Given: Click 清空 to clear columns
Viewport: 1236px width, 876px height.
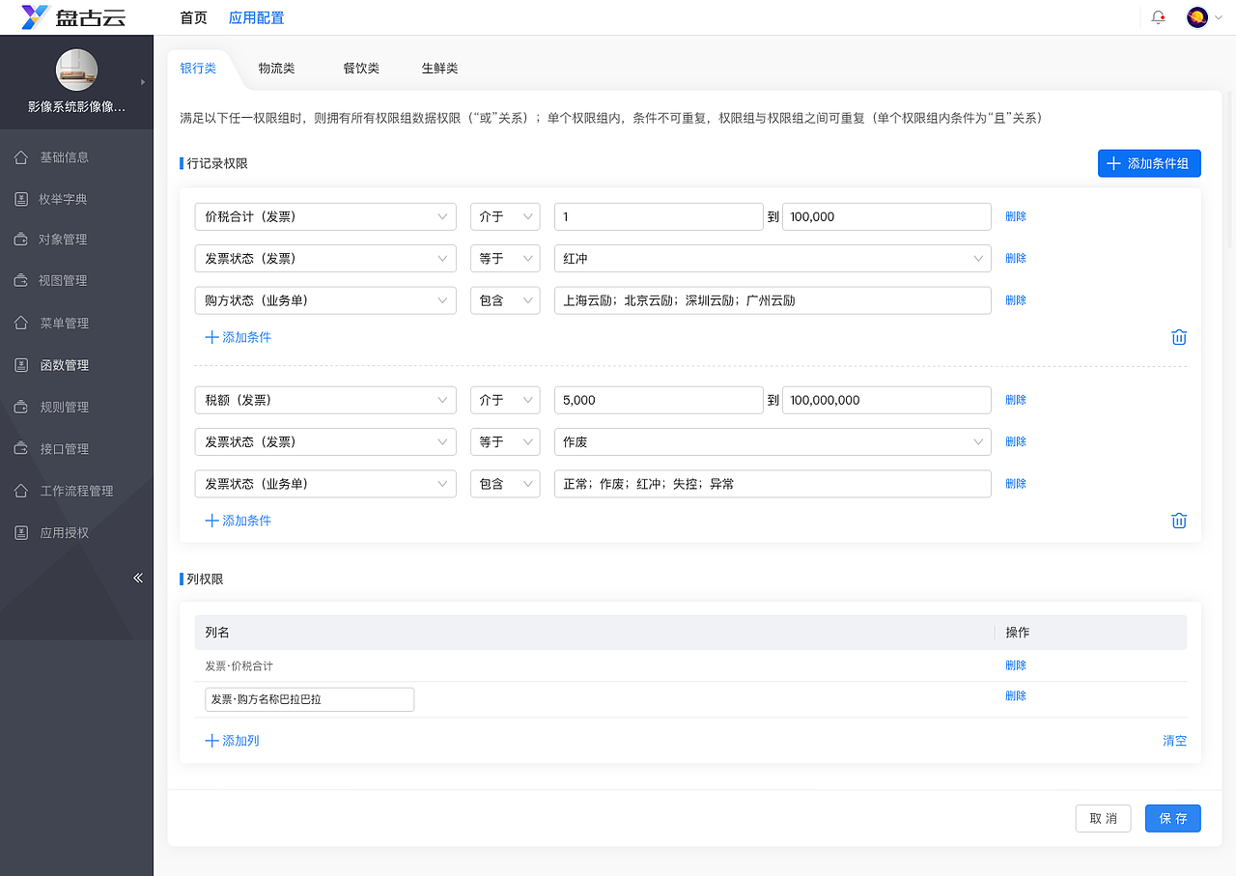Looking at the screenshot, I should (1175, 741).
